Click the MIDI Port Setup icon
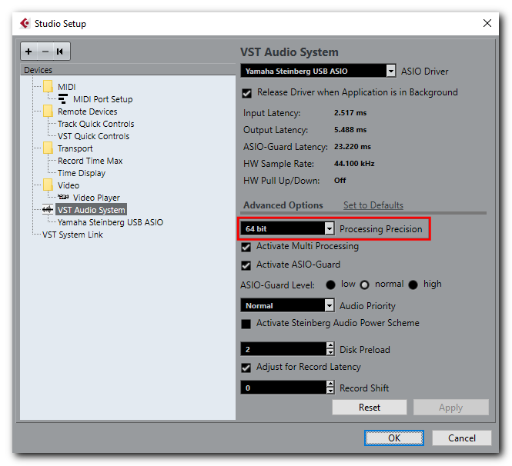The image size is (512, 466). tap(64, 99)
